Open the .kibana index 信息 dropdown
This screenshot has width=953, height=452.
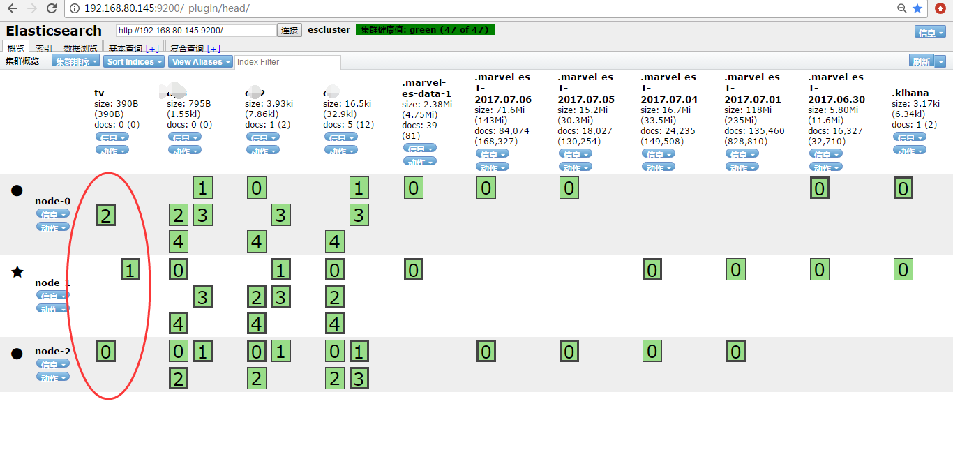coord(910,137)
